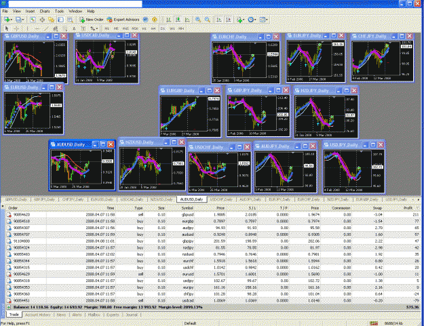Sort orders by Profit column header
Screen dimensions: 424x326
[x=408, y=208]
